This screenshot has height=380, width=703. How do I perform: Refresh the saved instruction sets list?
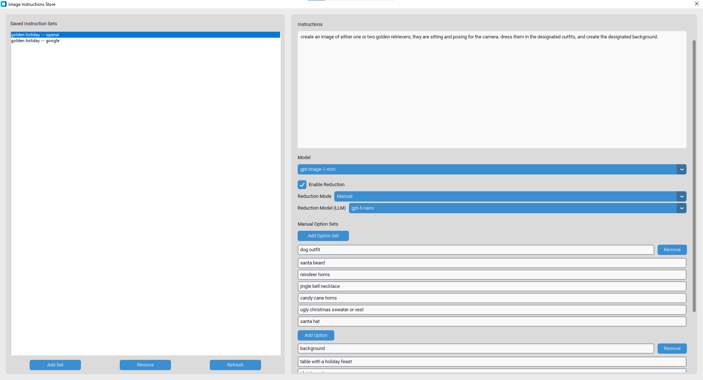(235, 365)
